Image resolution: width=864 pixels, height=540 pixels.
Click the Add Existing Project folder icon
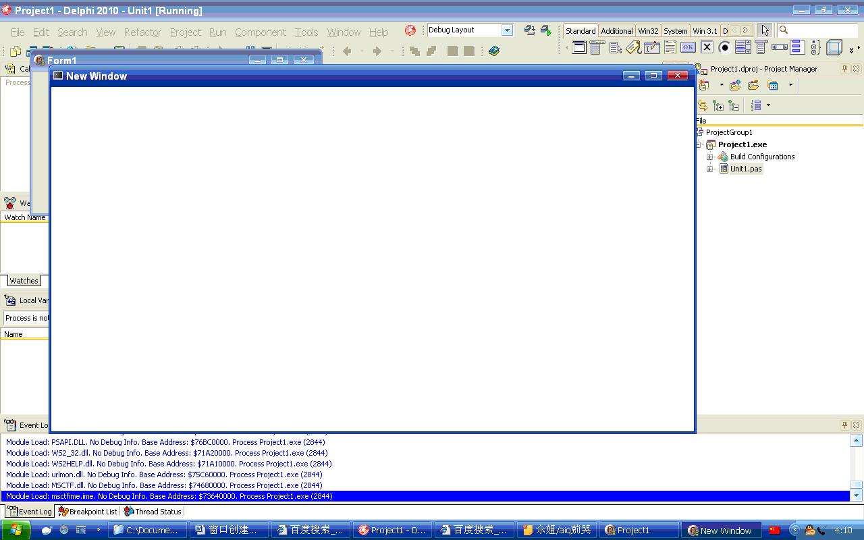coord(735,85)
